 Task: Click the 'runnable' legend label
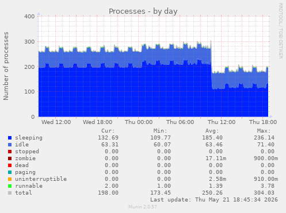29,186
